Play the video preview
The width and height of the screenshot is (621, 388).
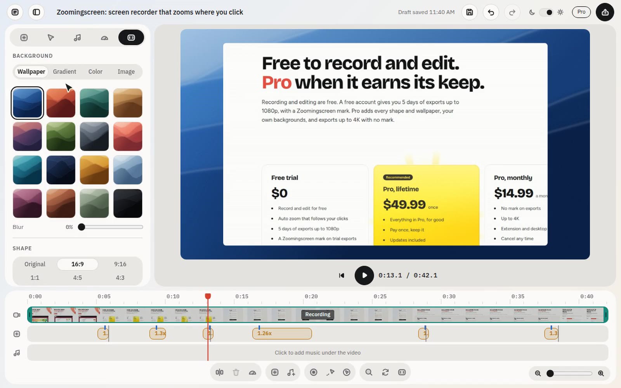[364, 275]
